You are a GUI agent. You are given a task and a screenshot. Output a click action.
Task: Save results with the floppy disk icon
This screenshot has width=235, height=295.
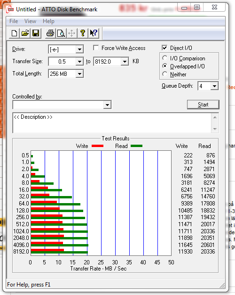[x=36, y=33]
